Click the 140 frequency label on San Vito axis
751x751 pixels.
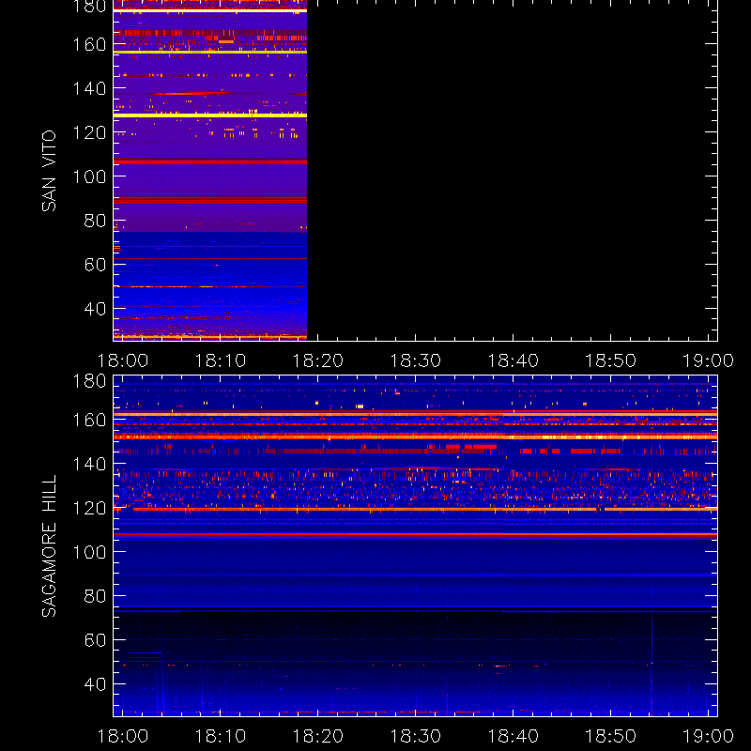coord(89,88)
